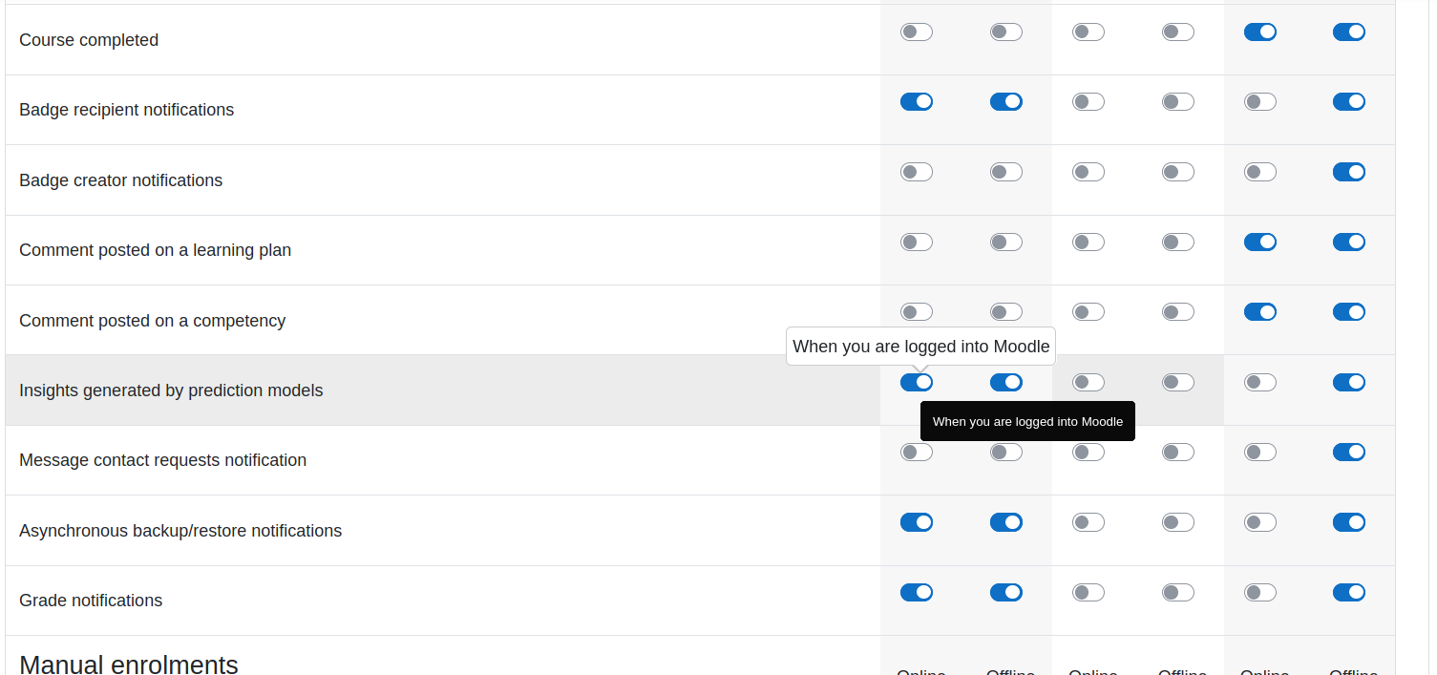Viewport: 1437px width, 675px height.
Task: Click the Manual enrolments section heading
Action: pos(129,664)
